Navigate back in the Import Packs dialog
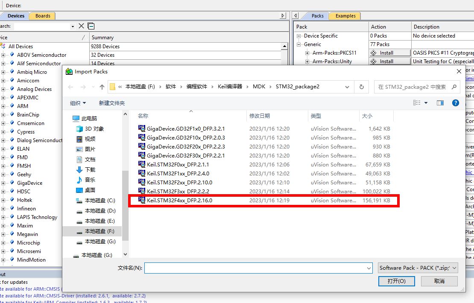Viewport: 474px width, 303px height. (x=71, y=87)
